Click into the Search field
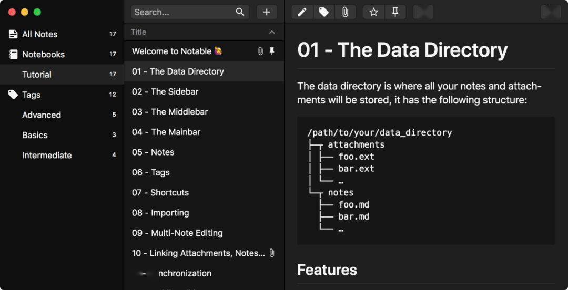Viewport: 568px width, 290px height. (x=184, y=12)
